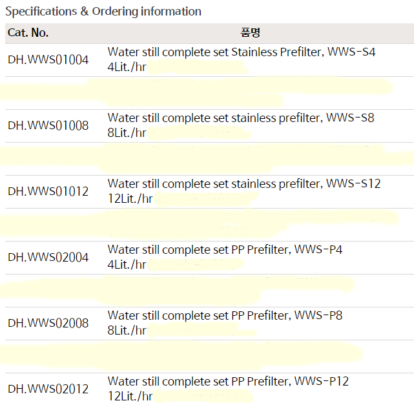Viewport: 414px width, 403px height.
Task: Click catalog number DH.WWS02008
Action: [48, 324]
